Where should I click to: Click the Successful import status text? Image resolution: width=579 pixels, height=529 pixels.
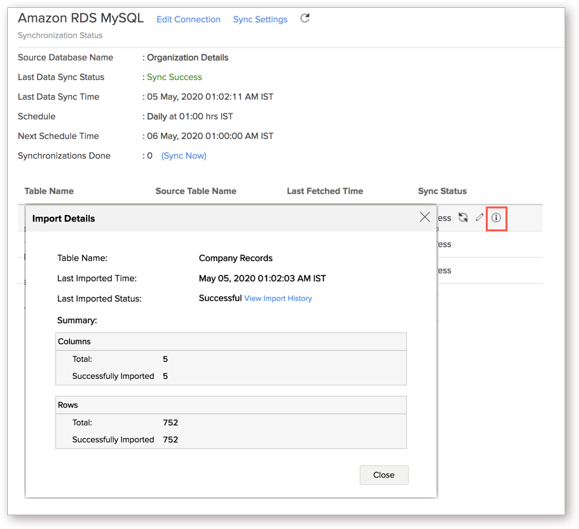(x=220, y=298)
